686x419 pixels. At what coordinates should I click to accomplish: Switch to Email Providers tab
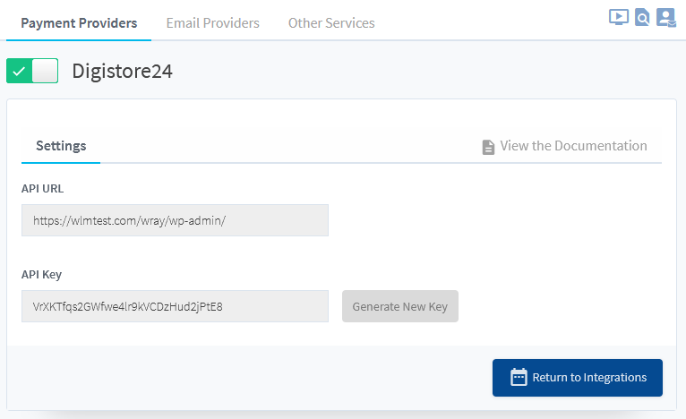(x=212, y=22)
